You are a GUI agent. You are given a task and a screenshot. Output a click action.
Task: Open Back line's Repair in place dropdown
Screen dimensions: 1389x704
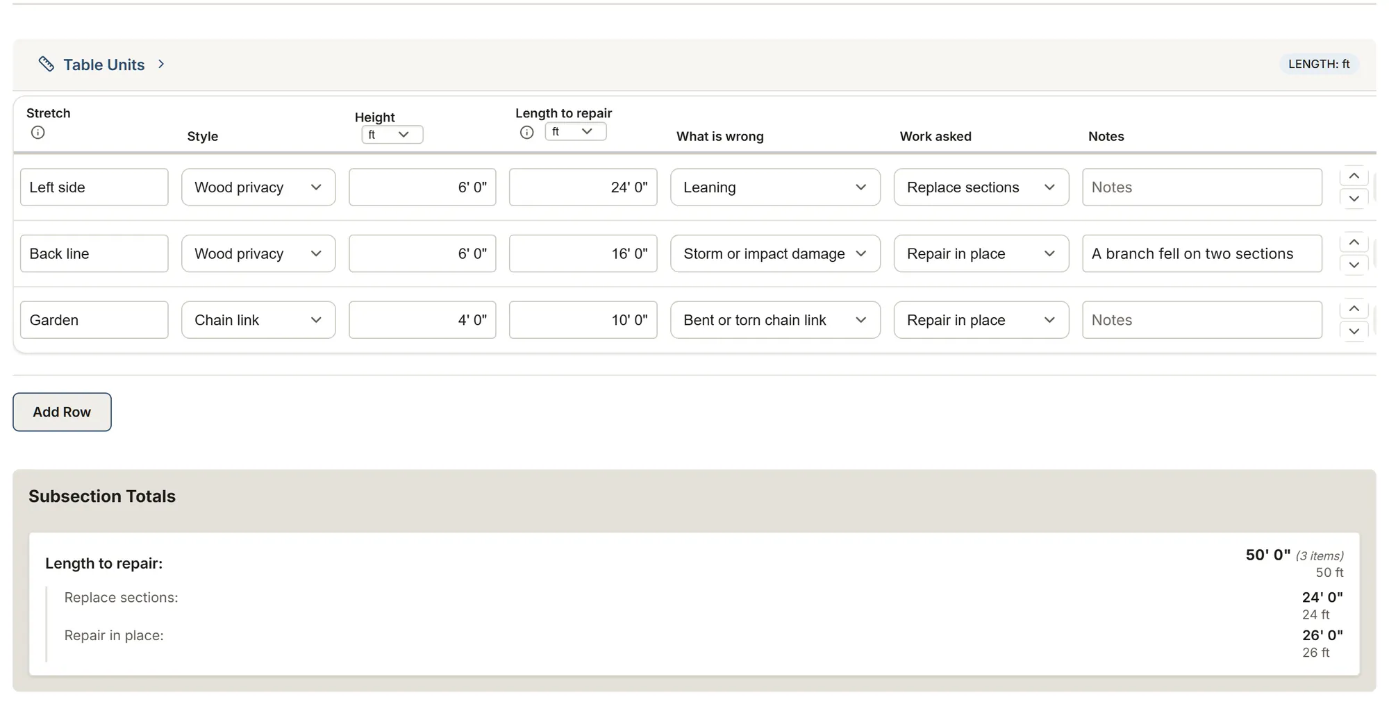click(981, 253)
